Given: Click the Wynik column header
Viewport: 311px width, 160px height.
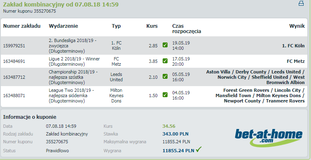Looking at the screenshot, I should coord(297,26).
